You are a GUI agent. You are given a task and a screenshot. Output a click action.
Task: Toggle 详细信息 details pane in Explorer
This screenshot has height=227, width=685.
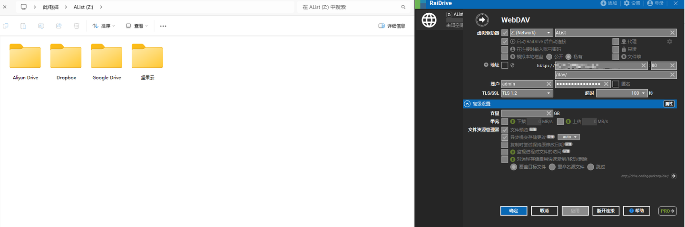[392, 26]
